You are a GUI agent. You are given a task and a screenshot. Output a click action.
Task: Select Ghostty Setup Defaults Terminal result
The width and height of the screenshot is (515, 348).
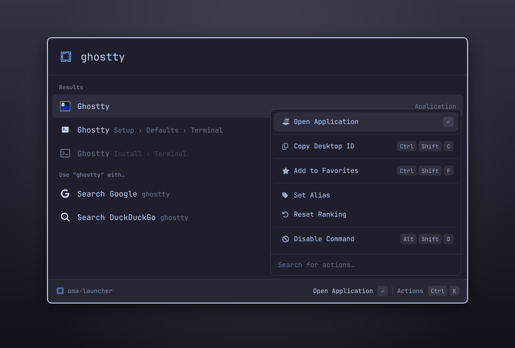(161, 130)
